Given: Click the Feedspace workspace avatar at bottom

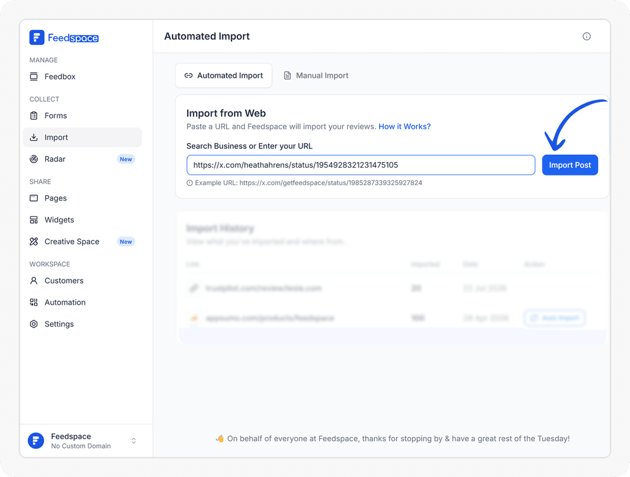Looking at the screenshot, I should (36, 440).
